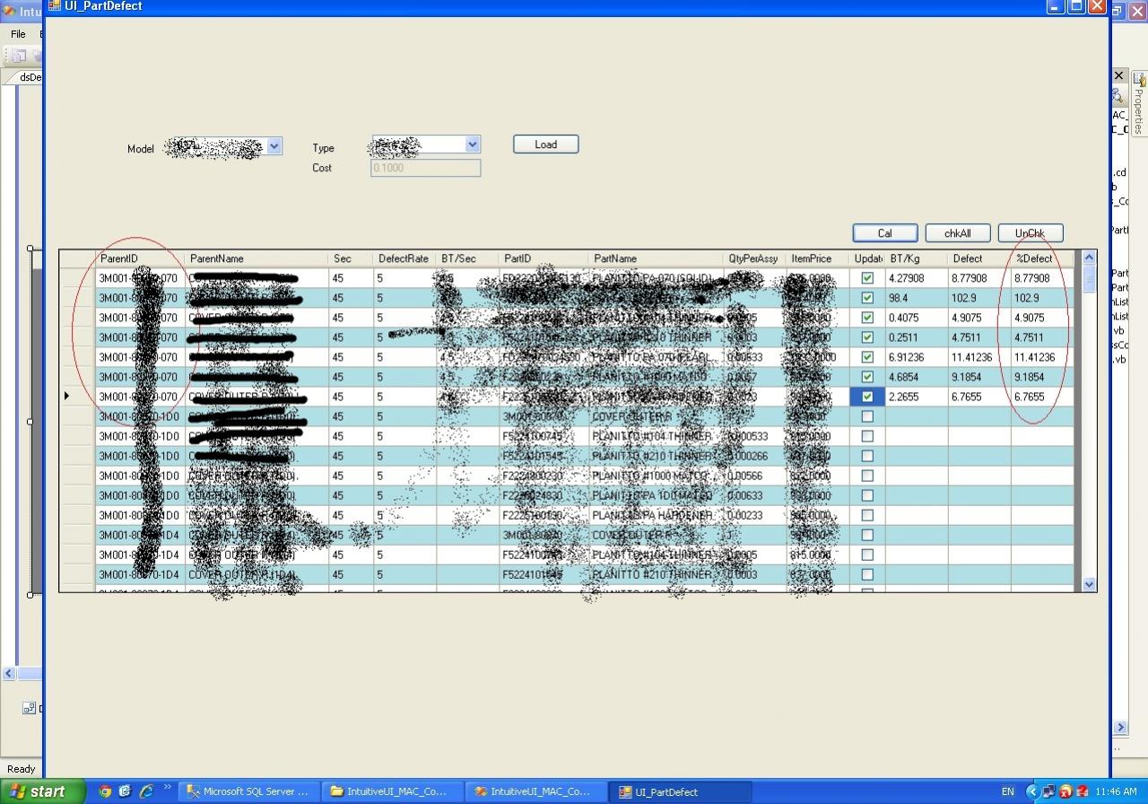Screen dimensions: 1148x804
Task: Click the Cal button
Action: [x=884, y=233]
